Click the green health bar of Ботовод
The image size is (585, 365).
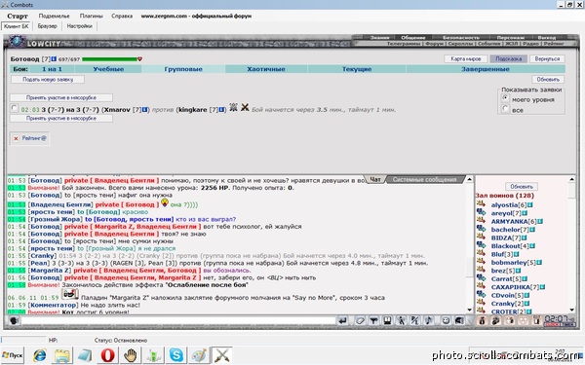point(109,59)
